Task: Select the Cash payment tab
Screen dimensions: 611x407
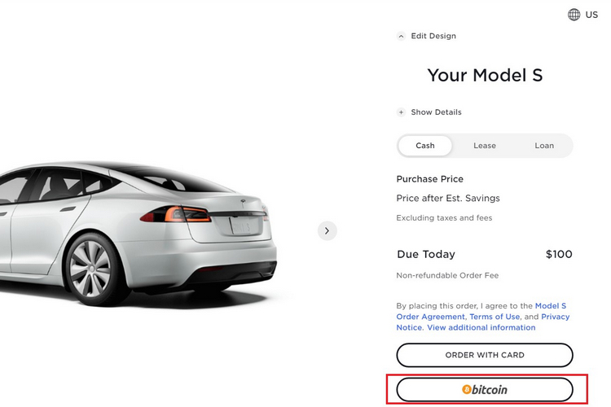Action: click(x=425, y=146)
